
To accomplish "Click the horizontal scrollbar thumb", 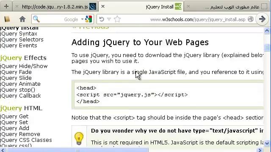I will (x=77, y=150).
